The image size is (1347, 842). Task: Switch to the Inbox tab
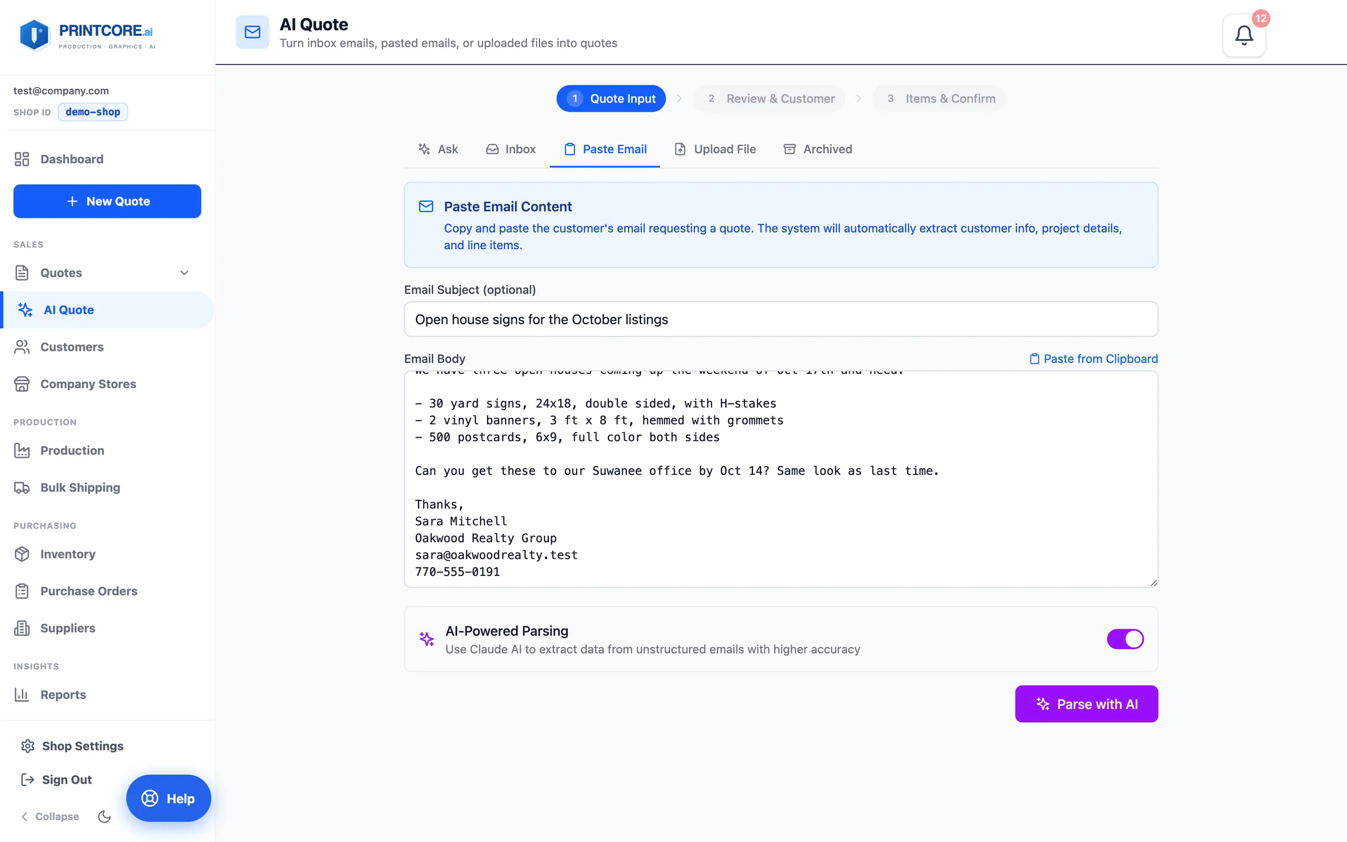(511, 149)
